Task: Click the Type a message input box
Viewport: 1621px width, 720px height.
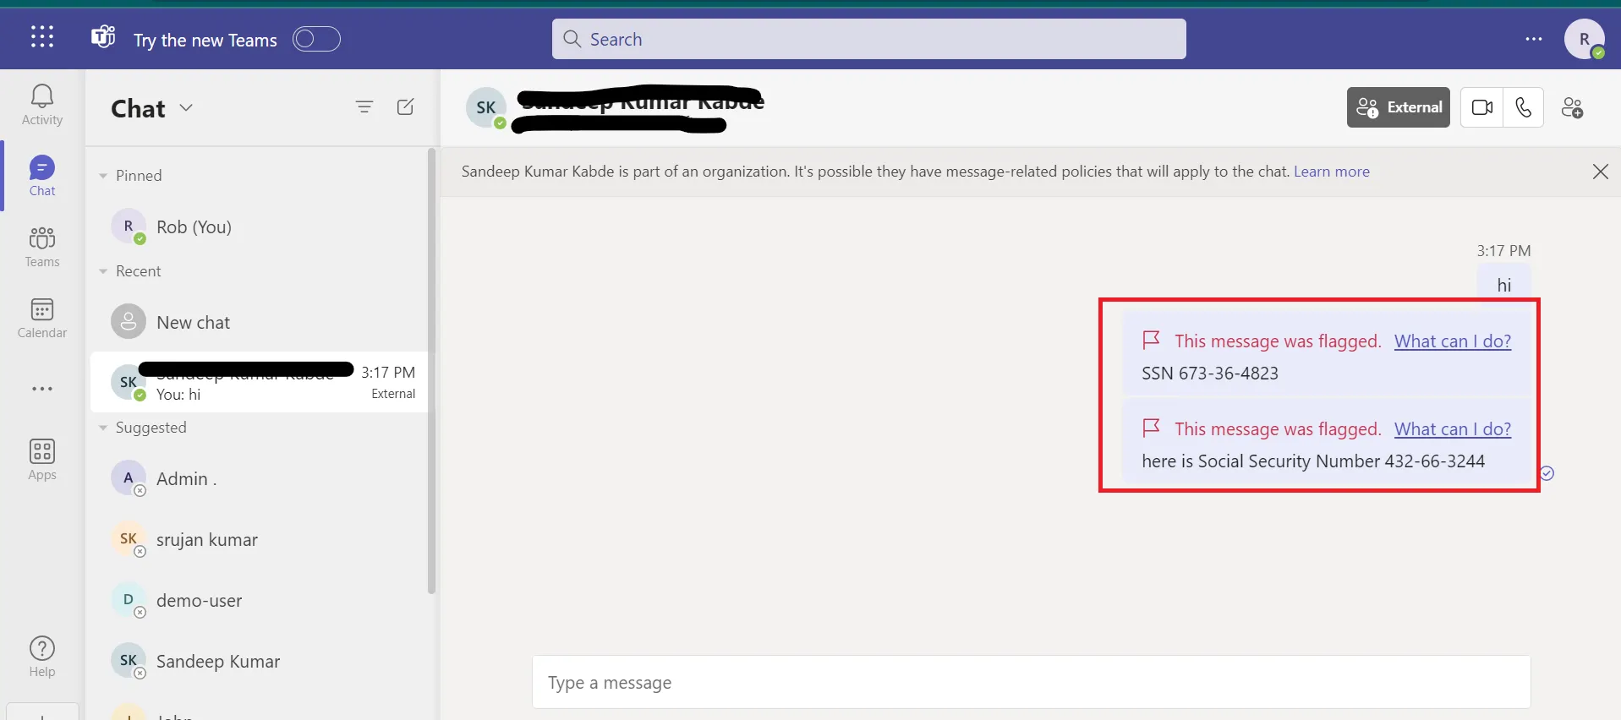Action: [x=1030, y=682]
